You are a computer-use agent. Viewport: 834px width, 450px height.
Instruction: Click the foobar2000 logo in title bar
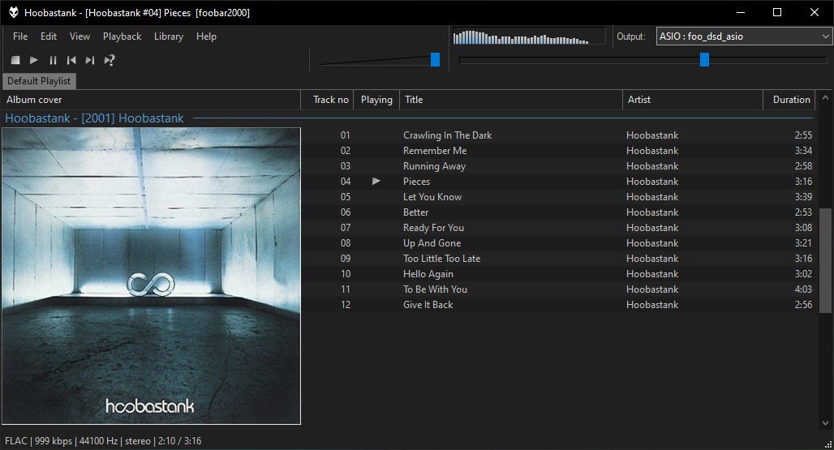pyautogui.click(x=14, y=12)
